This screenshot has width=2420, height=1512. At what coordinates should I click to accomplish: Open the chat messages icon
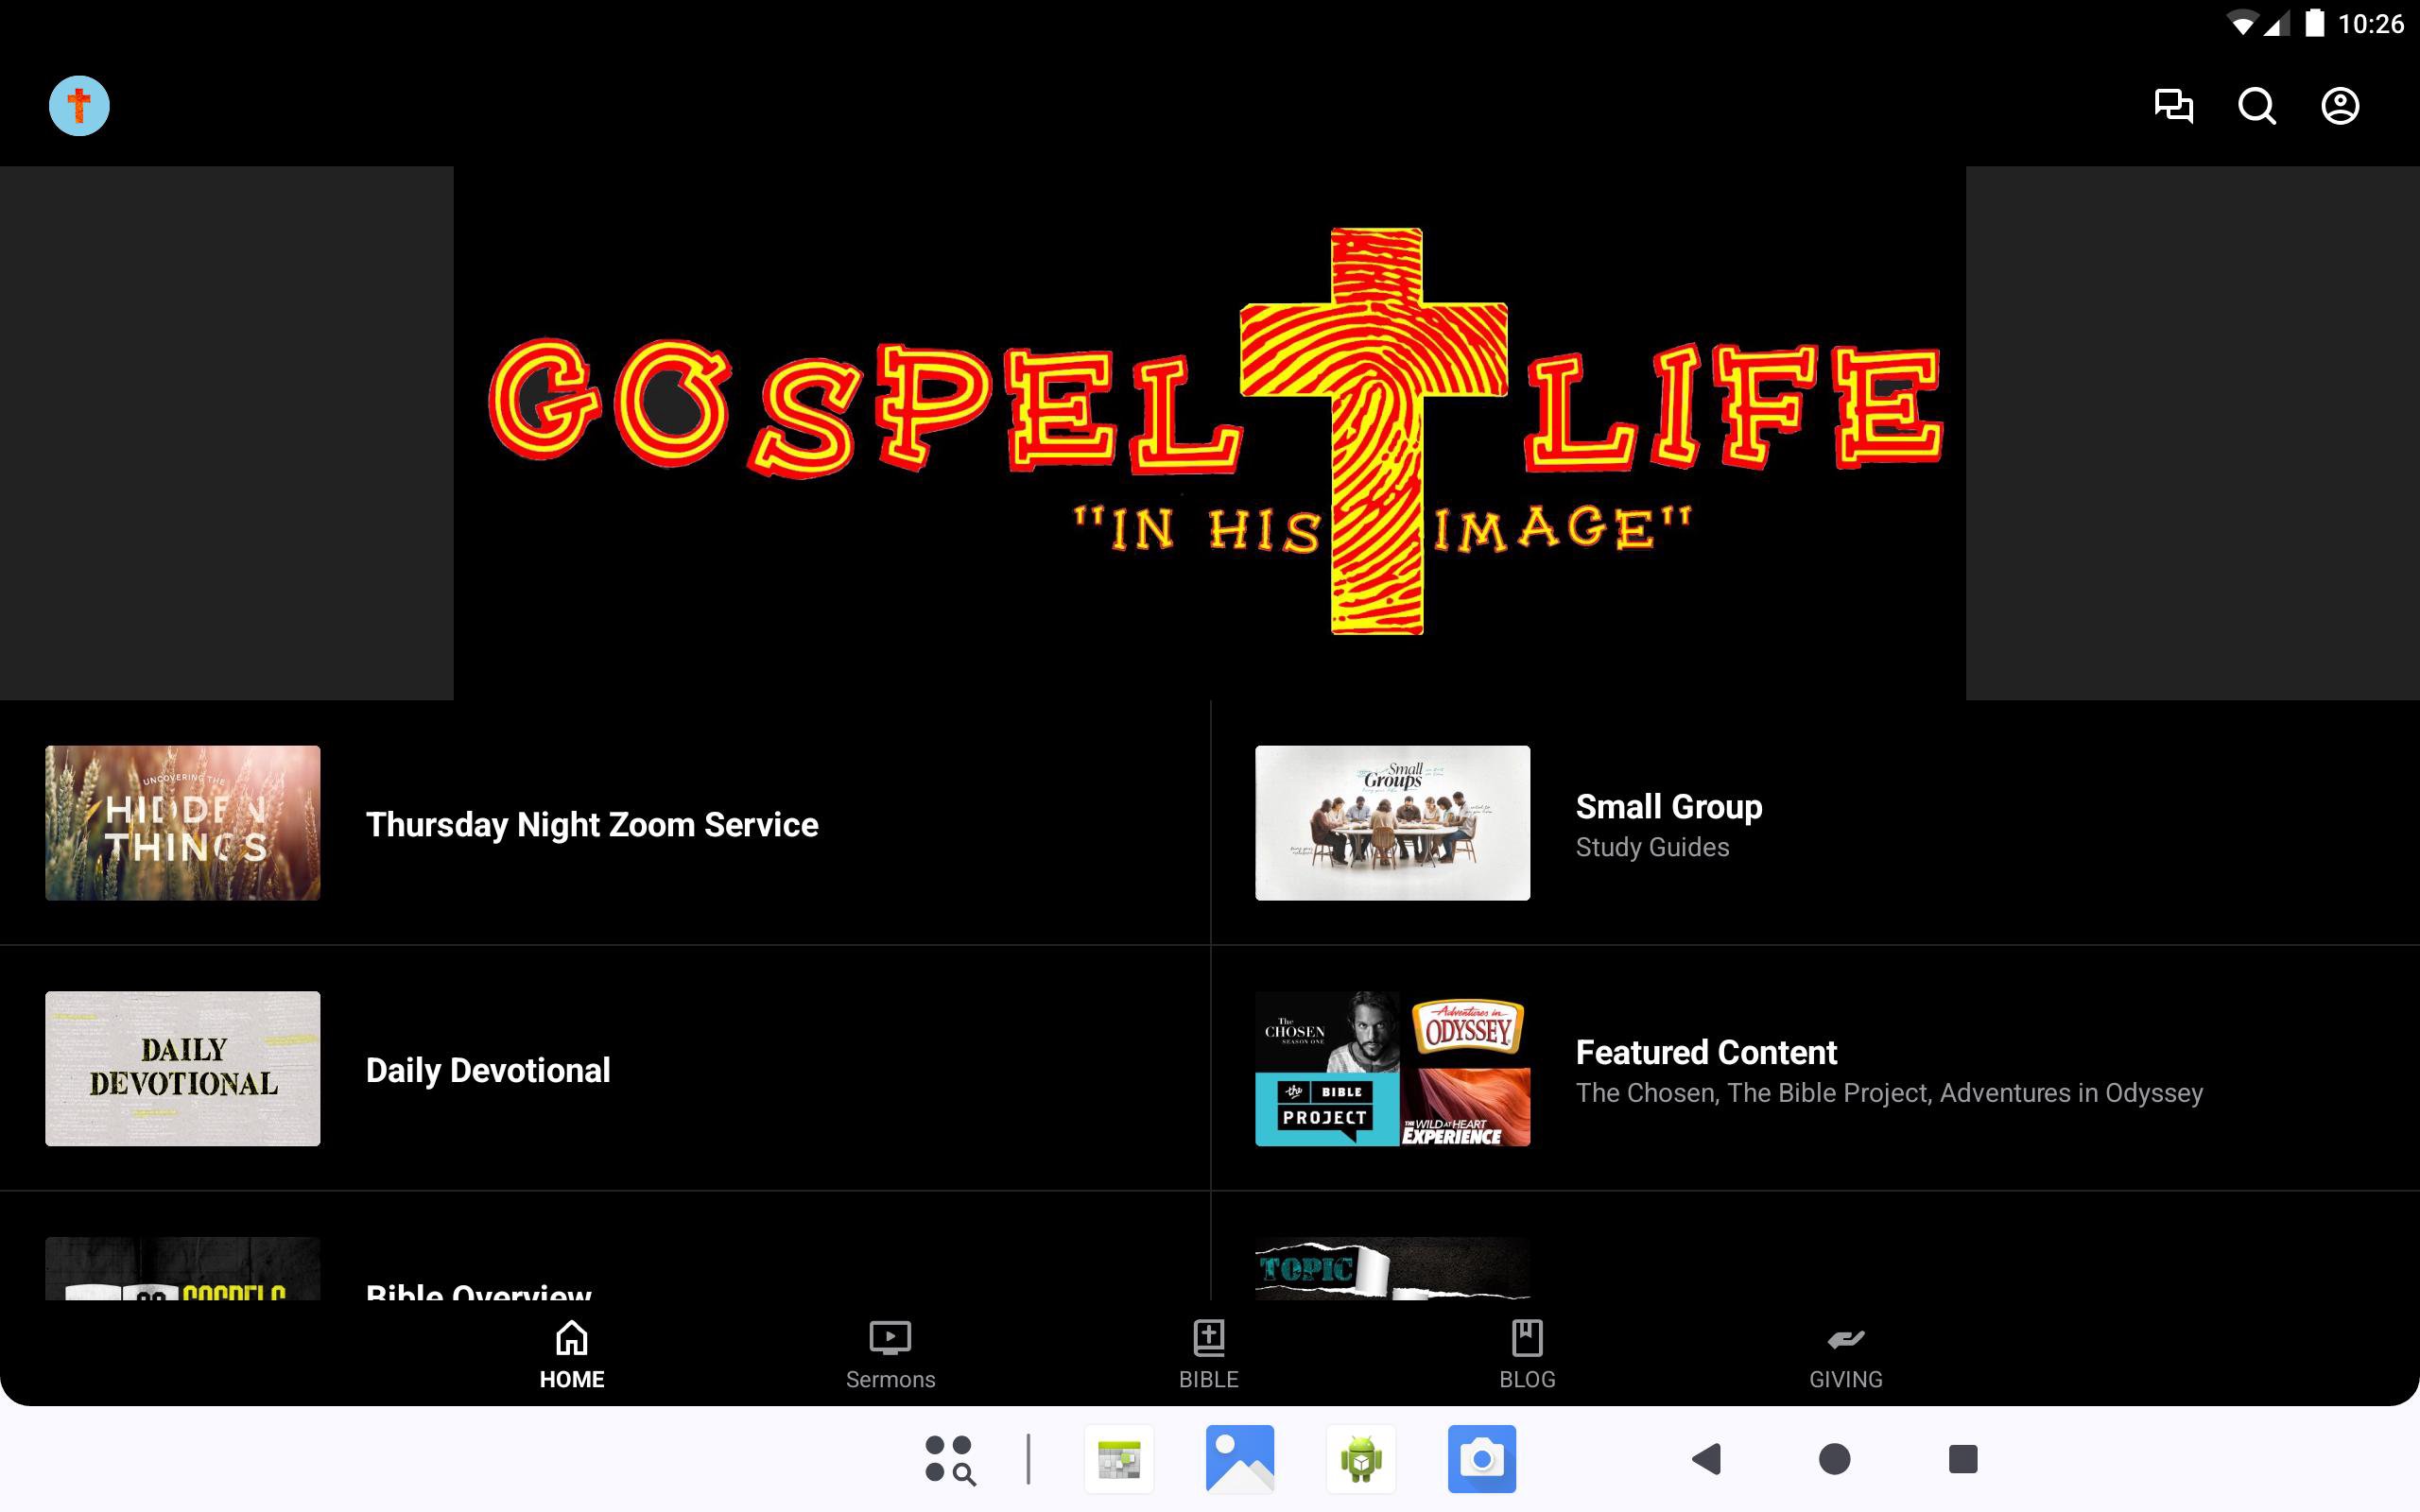(2173, 106)
